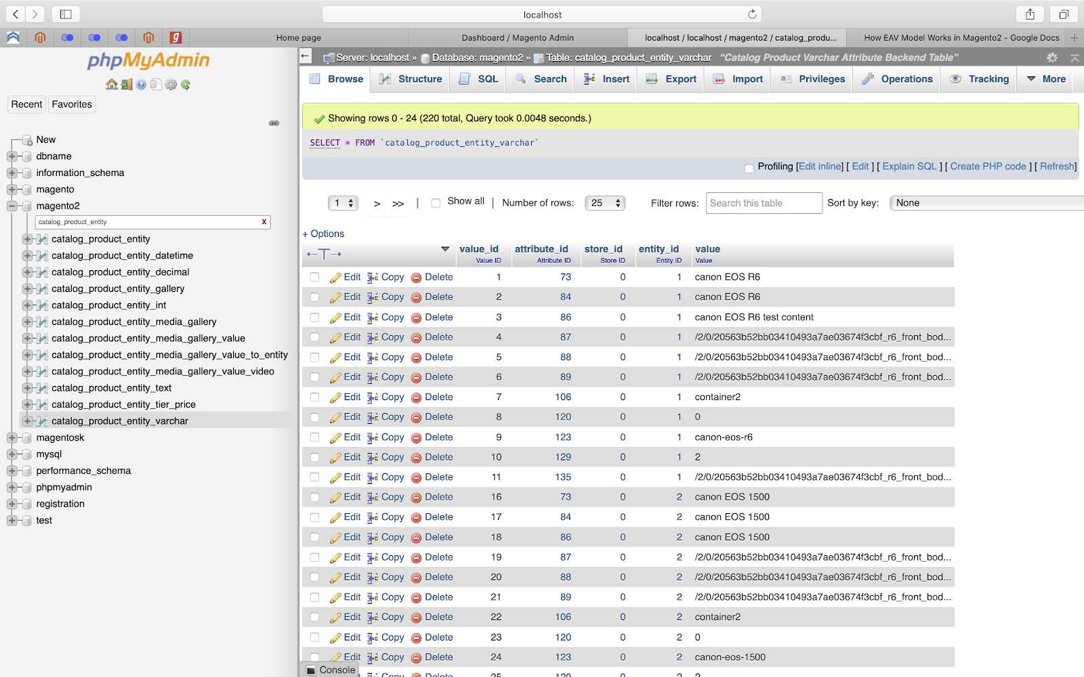Click page settings gear icon top right
The image size is (1084, 677).
pos(1052,58)
